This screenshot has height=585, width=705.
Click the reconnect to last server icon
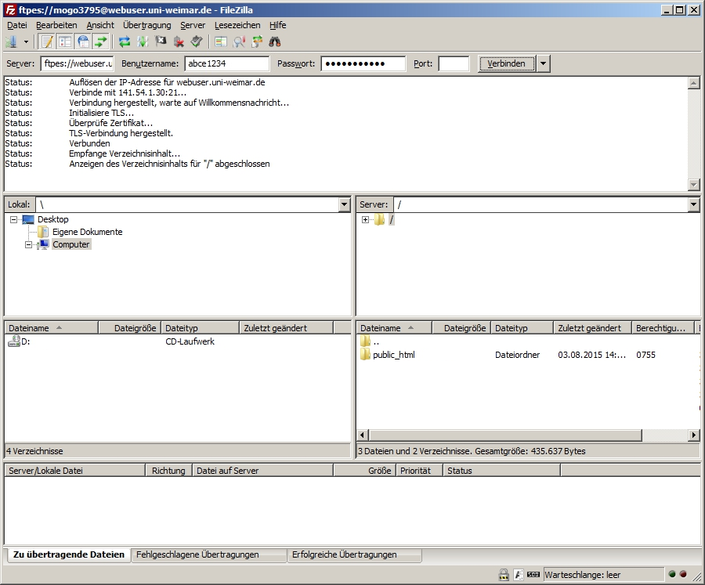197,42
